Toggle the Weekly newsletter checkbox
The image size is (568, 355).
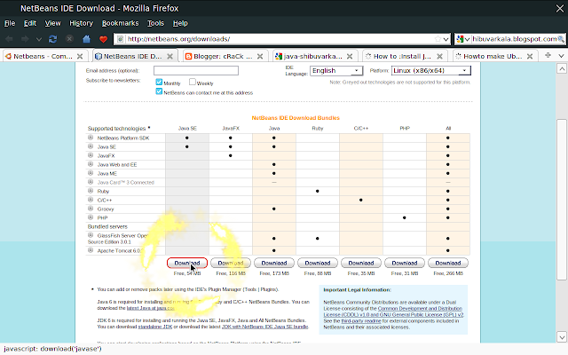click(193, 82)
